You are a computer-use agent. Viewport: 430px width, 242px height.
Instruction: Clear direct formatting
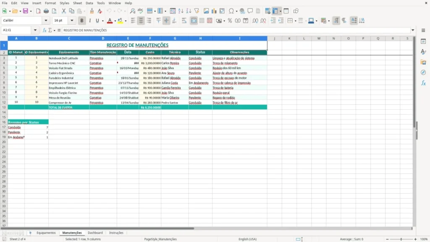click(x=100, y=11)
